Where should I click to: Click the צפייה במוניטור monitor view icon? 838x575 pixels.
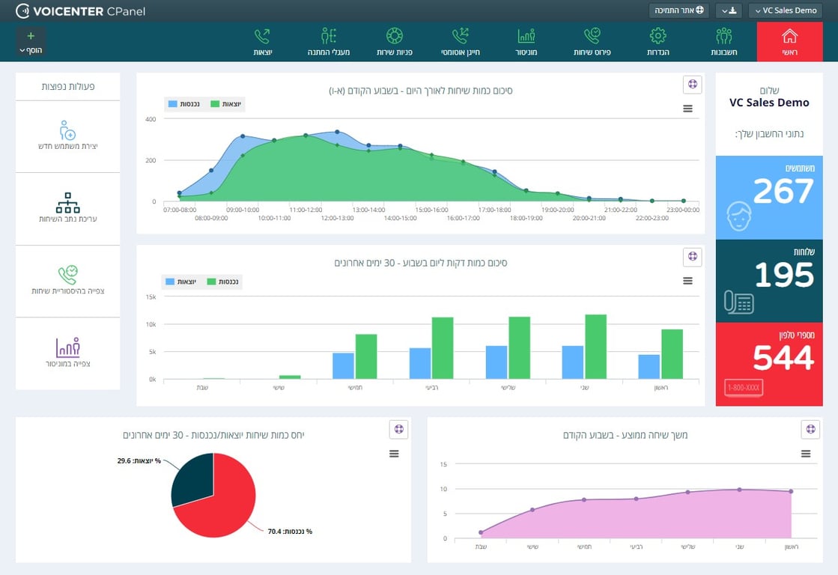68,347
